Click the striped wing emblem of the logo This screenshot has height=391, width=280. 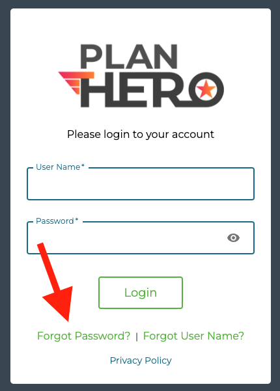(x=76, y=83)
